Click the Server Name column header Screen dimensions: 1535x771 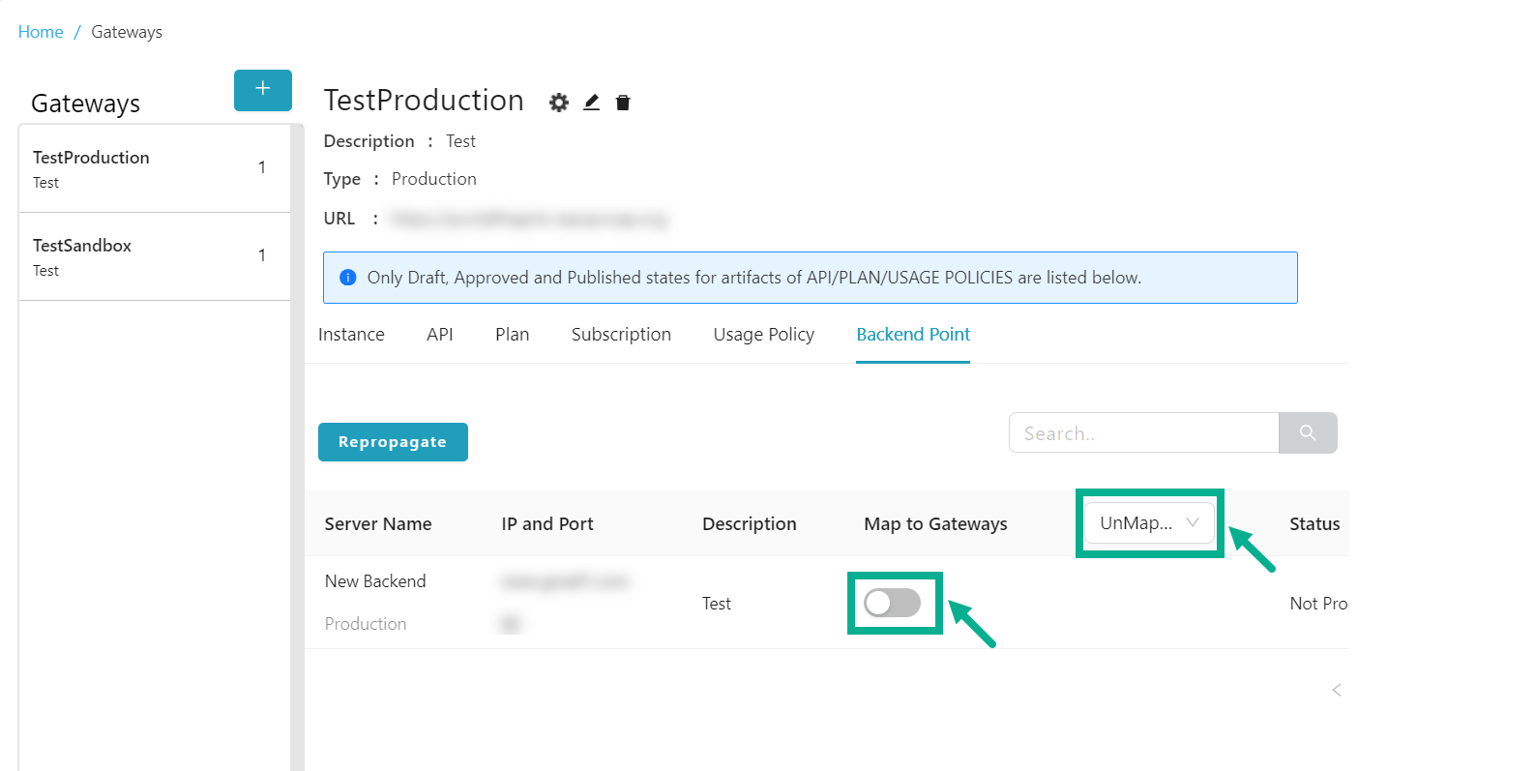point(378,524)
